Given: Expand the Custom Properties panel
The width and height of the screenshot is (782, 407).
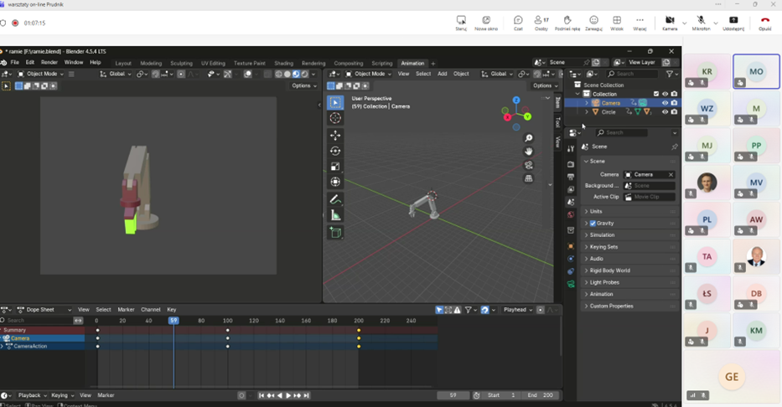Looking at the screenshot, I should 611,306.
